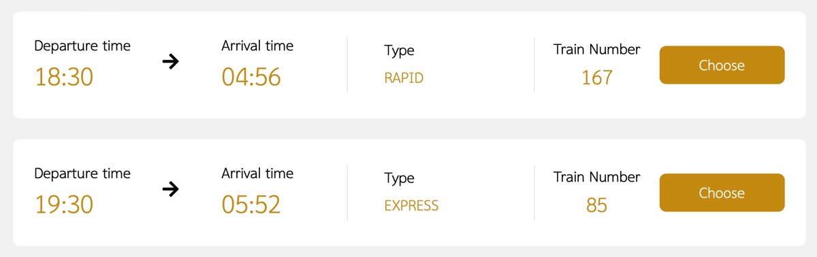Click train number 85
The width and height of the screenshot is (817, 257).
point(596,205)
